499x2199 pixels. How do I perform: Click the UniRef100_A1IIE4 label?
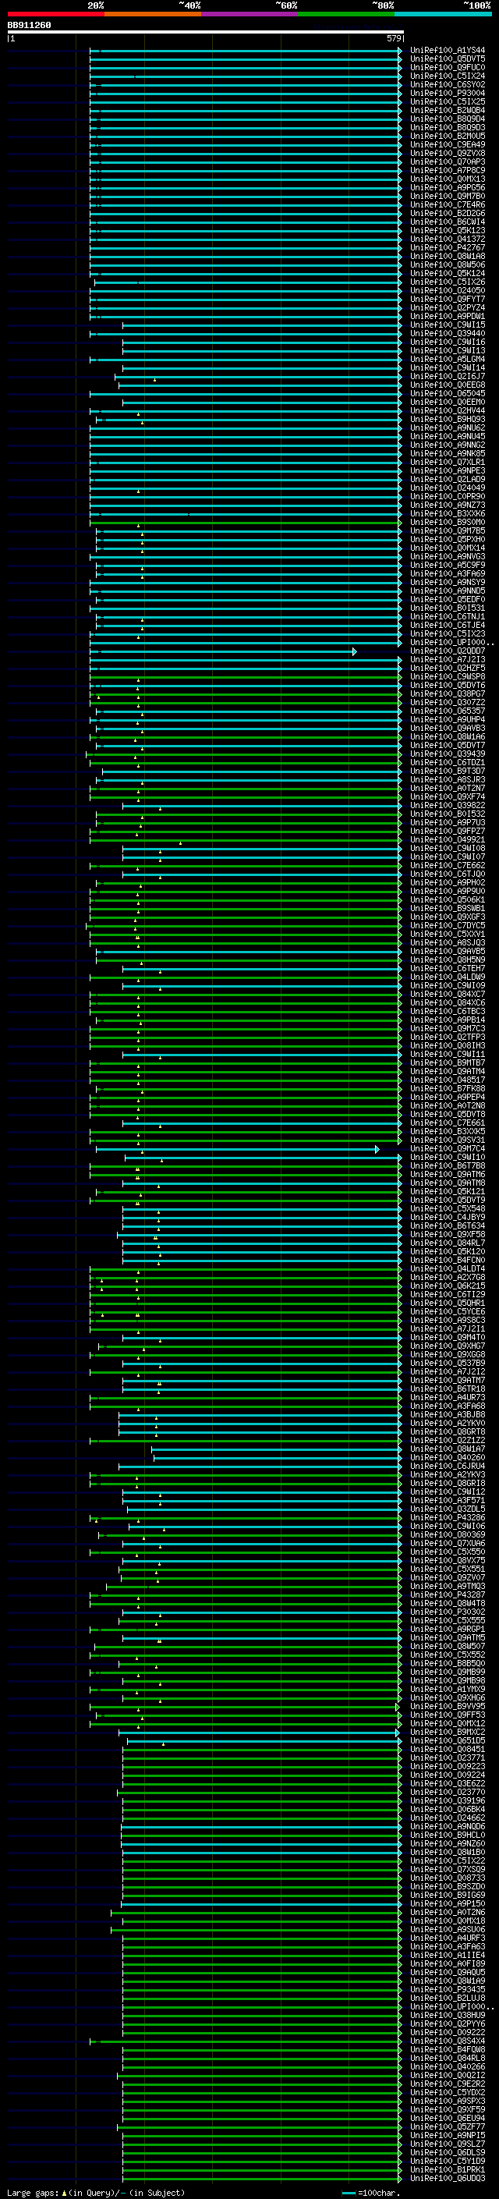tap(447, 1956)
